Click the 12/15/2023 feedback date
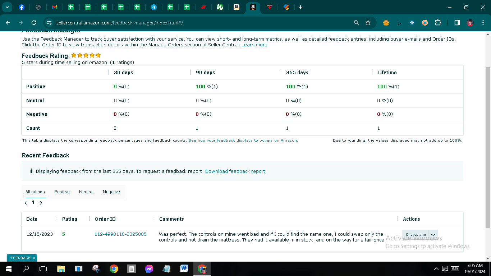 [x=40, y=234]
